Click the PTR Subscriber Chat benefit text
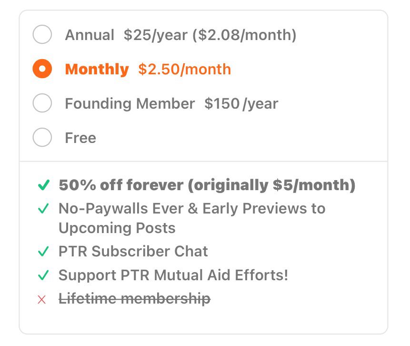The image size is (410, 346). tap(133, 251)
